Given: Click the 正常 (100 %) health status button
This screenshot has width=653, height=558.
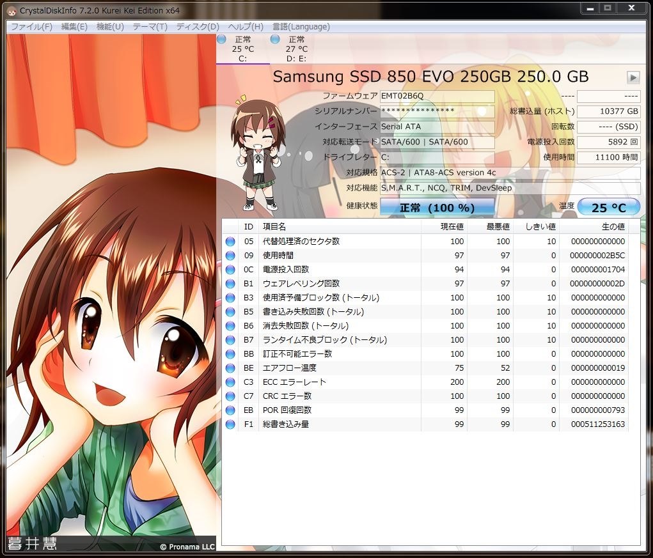Looking at the screenshot, I should tap(437, 207).
